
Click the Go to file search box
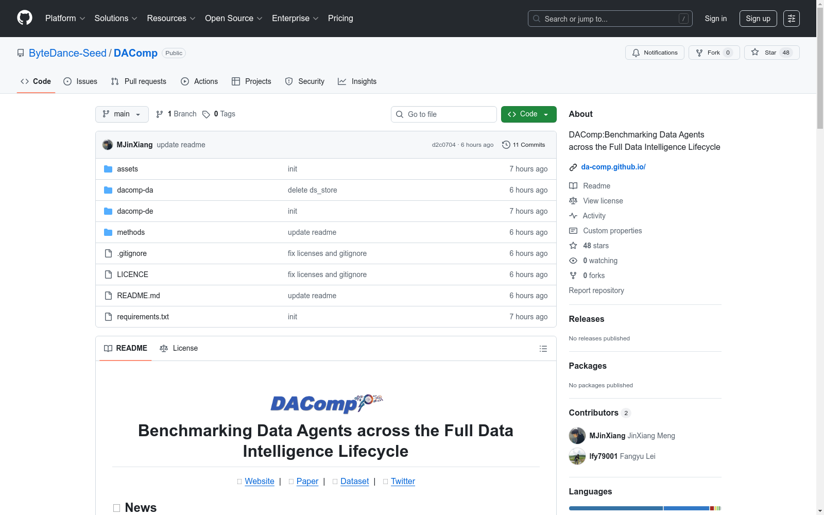click(444, 114)
